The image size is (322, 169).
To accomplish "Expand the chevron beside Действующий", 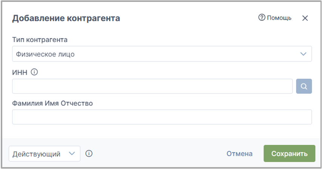I will [72, 154].
